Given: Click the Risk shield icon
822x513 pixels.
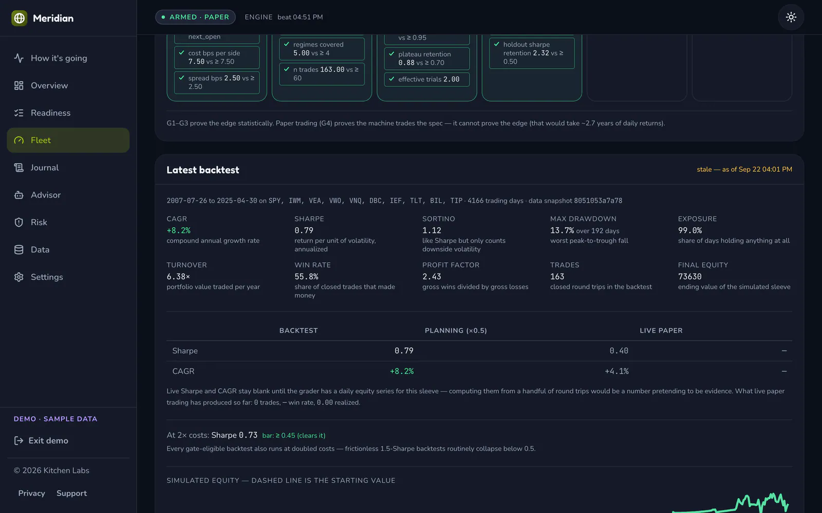Looking at the screenshot, I should click(19, 222).
